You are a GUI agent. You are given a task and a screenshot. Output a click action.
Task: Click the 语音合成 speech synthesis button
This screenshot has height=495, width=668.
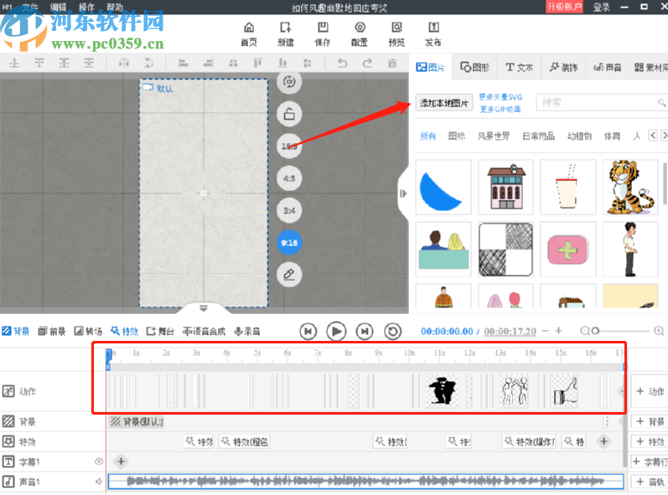pyautogui.click(x=204, y=331)
